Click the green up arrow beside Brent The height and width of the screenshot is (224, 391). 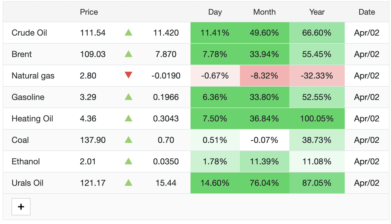[128, 54]
